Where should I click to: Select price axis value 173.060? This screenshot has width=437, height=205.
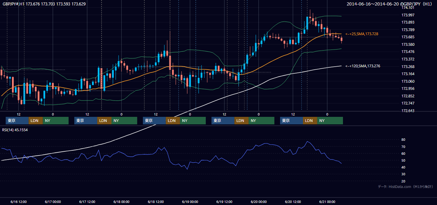[x=408, y=81]
